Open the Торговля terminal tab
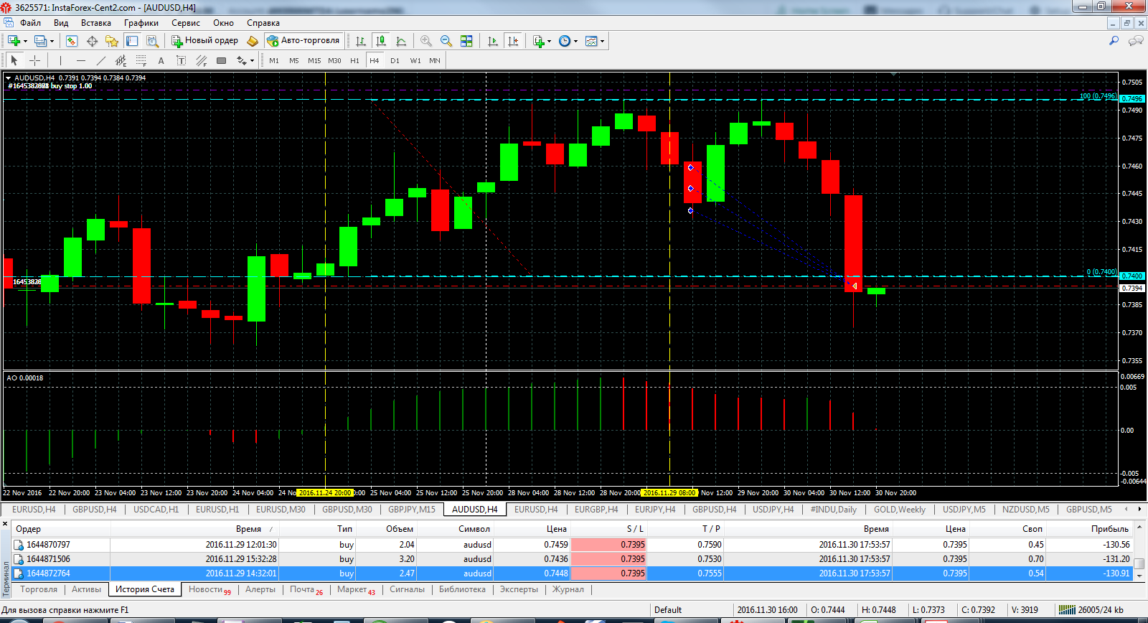This screenshot has height=623, width=1148. [x=39, y=589]
